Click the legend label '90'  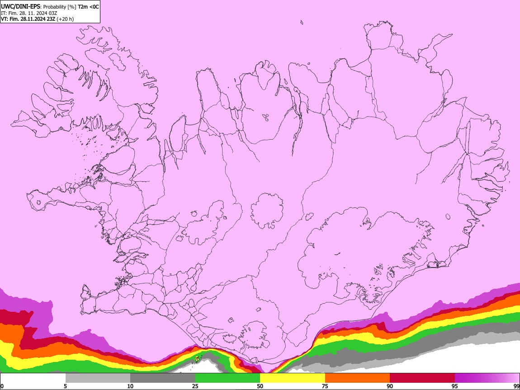point(390,386)
